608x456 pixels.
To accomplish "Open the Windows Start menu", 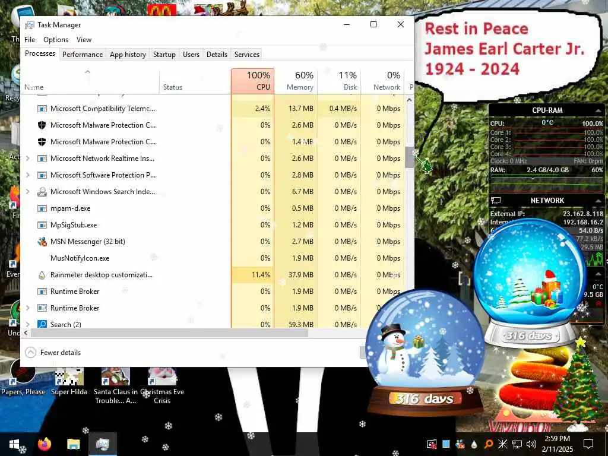I will pyautogui.click(x=14, y=444).
